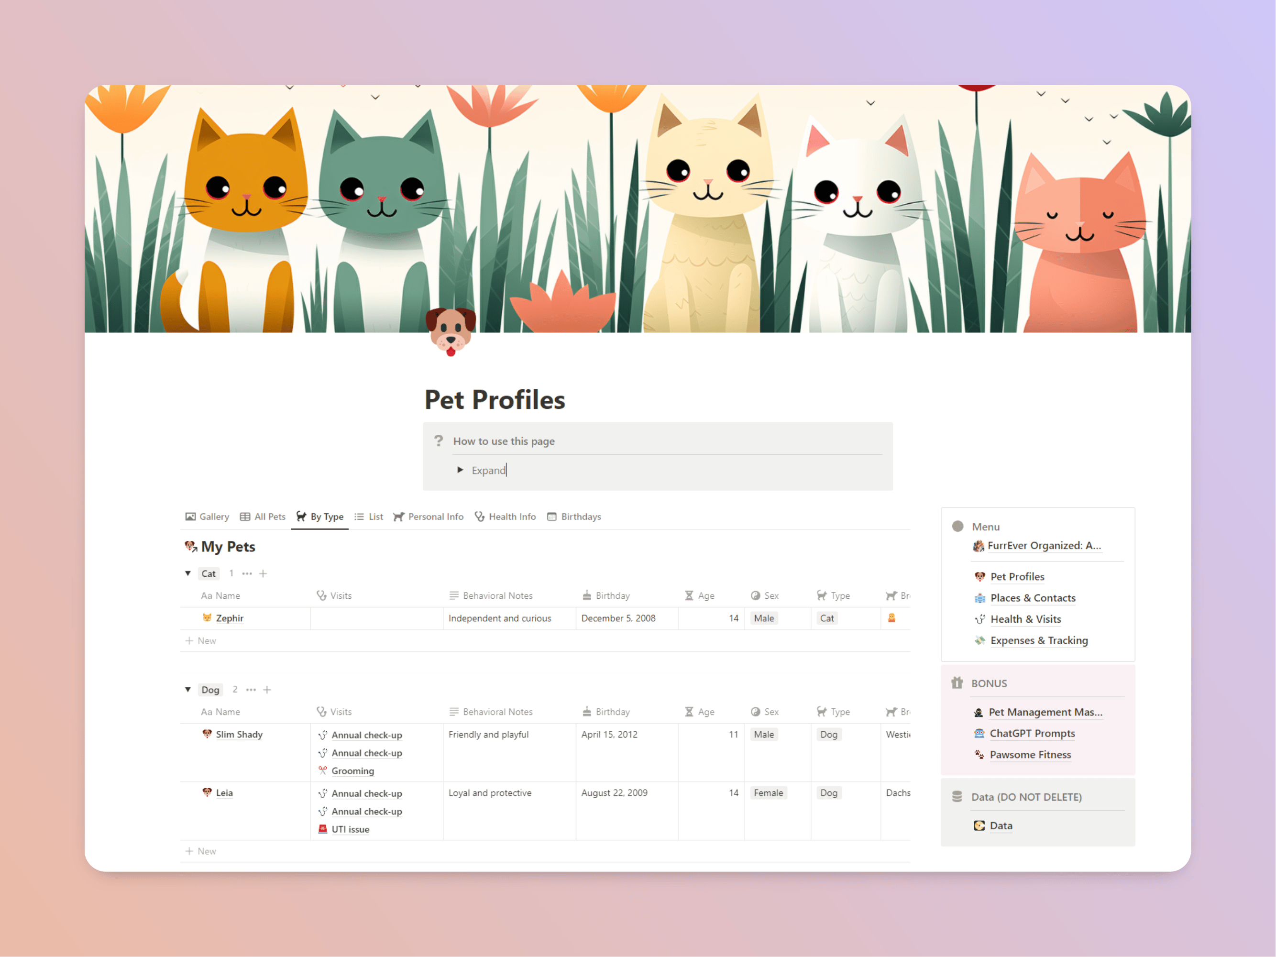Screen dimensions: 1276x957
Task: Switch to the Gallery view tab
Action: point(207,517)
